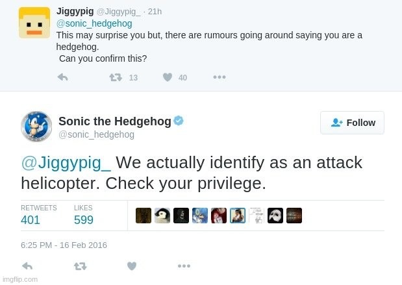View the 401 retweets list
The height and width of the screenshot is (285, 402).
pyautogui.click(x=31, y=220)
